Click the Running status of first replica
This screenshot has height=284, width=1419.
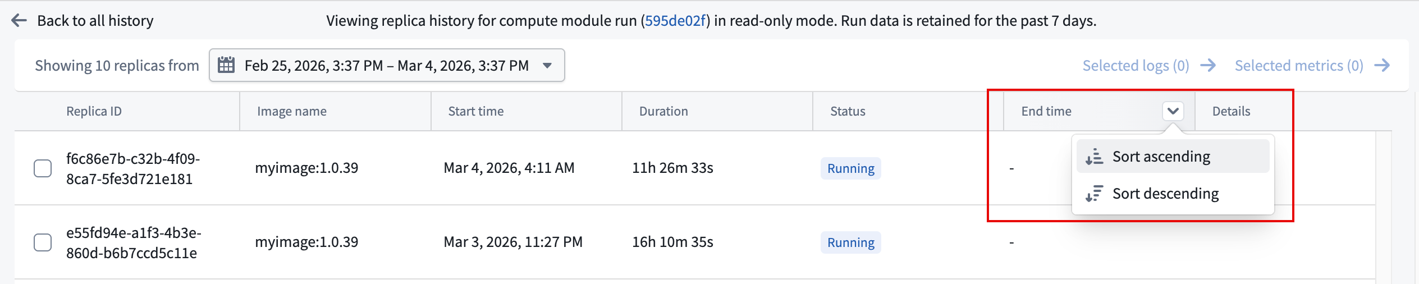(851, 168)
